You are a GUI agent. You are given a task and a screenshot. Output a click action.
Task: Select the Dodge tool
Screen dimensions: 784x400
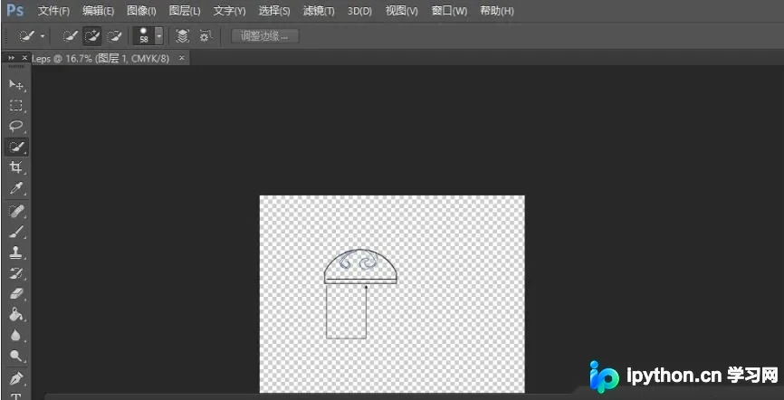tap(16, 356)
